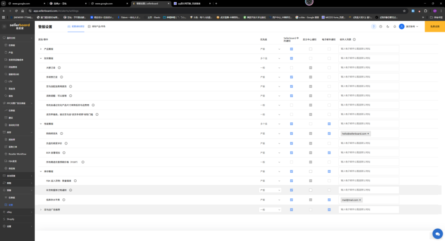Open the priority dropdown for 补货和重新订购通知
The image size is (445, 241).
(270, 190)
